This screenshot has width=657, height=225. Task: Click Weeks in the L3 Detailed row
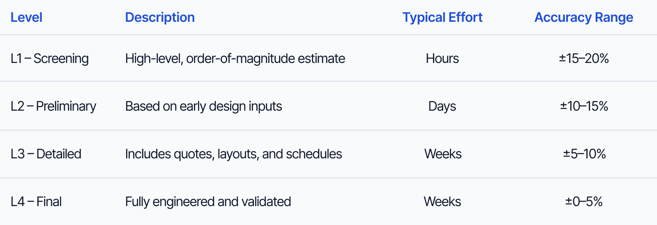coord(443,154)
